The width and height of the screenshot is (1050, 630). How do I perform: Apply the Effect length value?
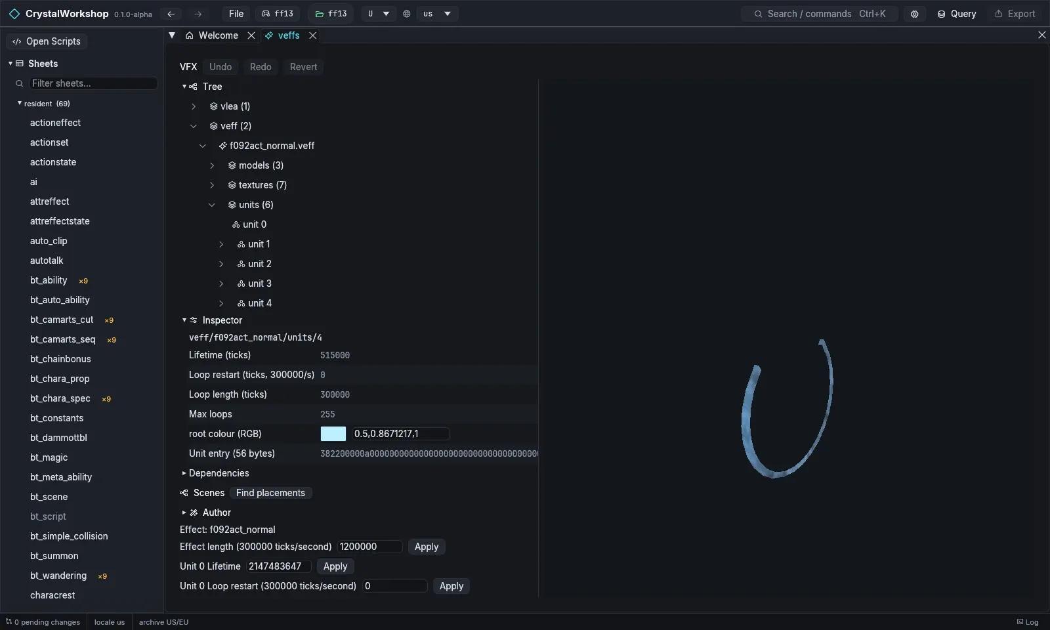click(427, 547)
